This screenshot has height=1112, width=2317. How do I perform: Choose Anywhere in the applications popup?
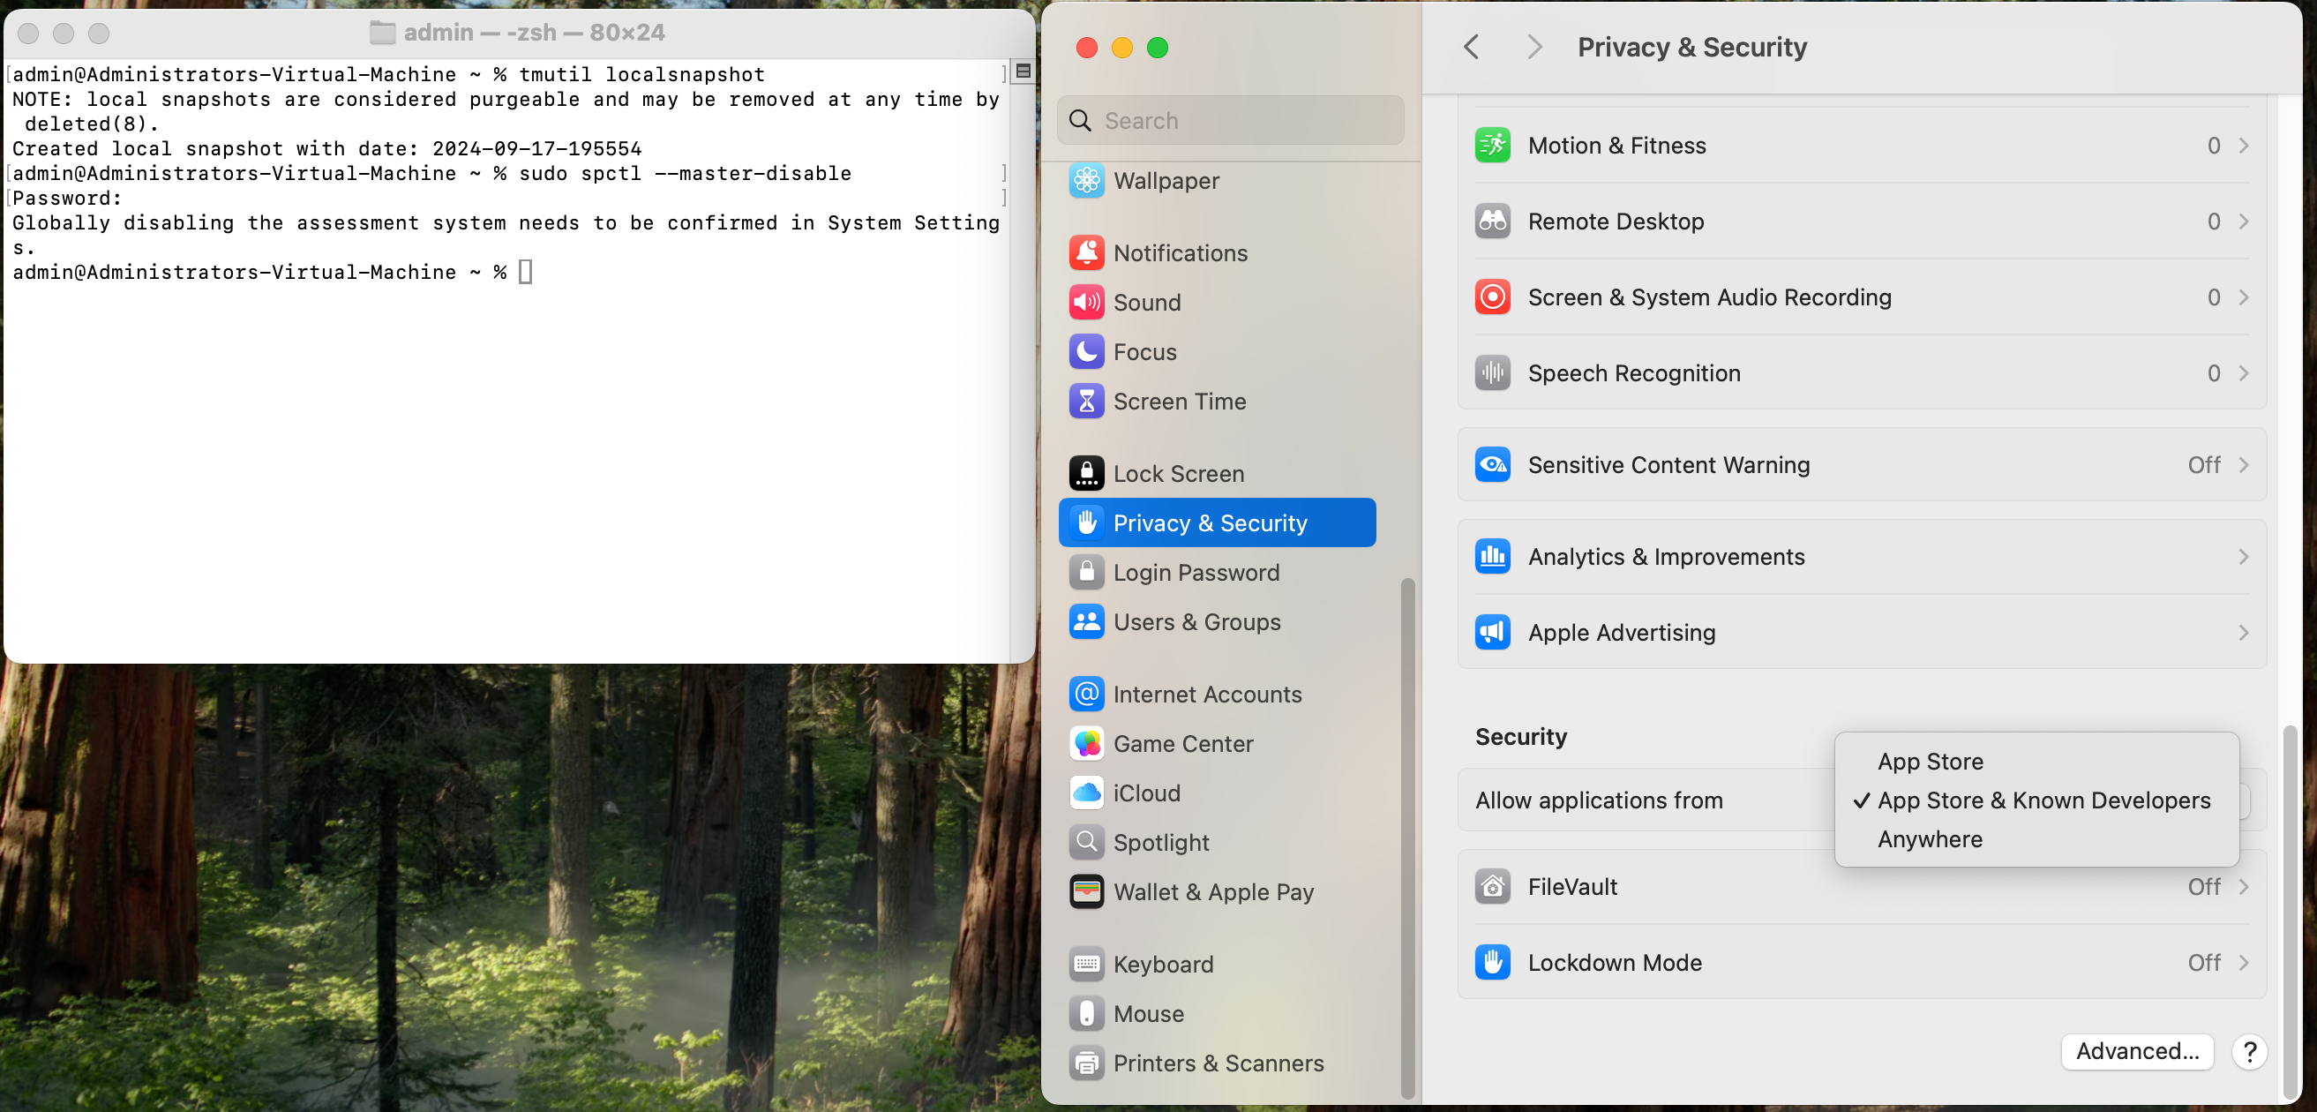pos(1930,838)
